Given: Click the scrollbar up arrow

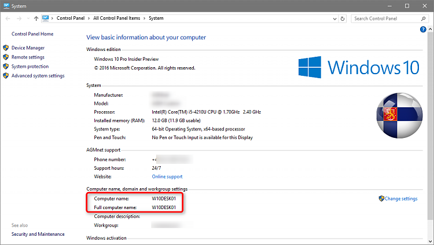Looking at the screenshot, I should (430, 29).
